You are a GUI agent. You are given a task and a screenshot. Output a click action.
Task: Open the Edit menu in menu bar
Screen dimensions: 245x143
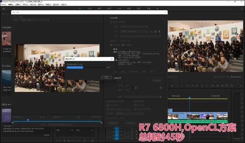(x=11, y=5)
